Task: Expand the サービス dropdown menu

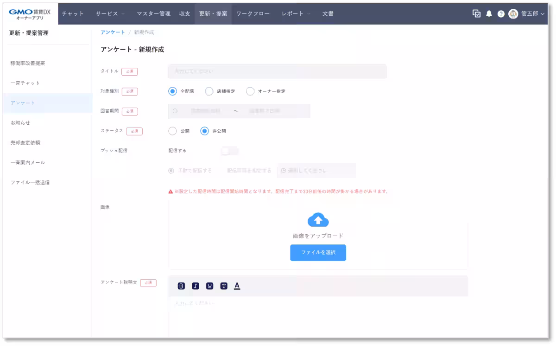Action: pos(110,14)
